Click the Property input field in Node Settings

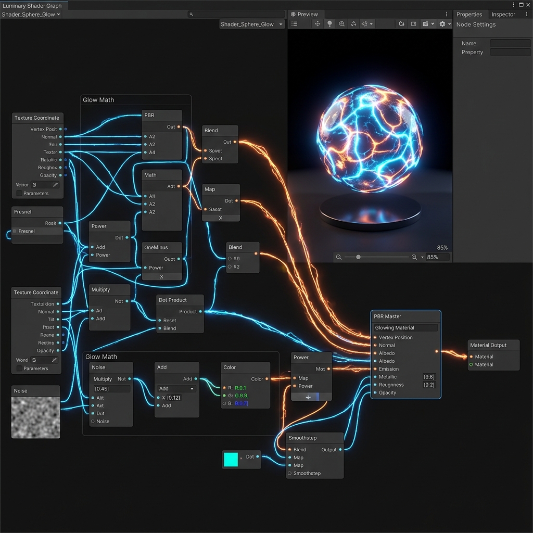(x=510, y=52)
